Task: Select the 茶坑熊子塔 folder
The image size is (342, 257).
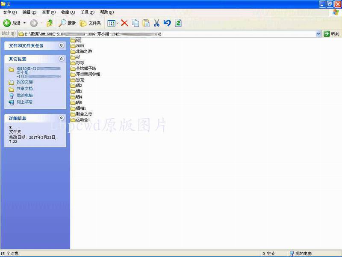Action: [83, 69]
